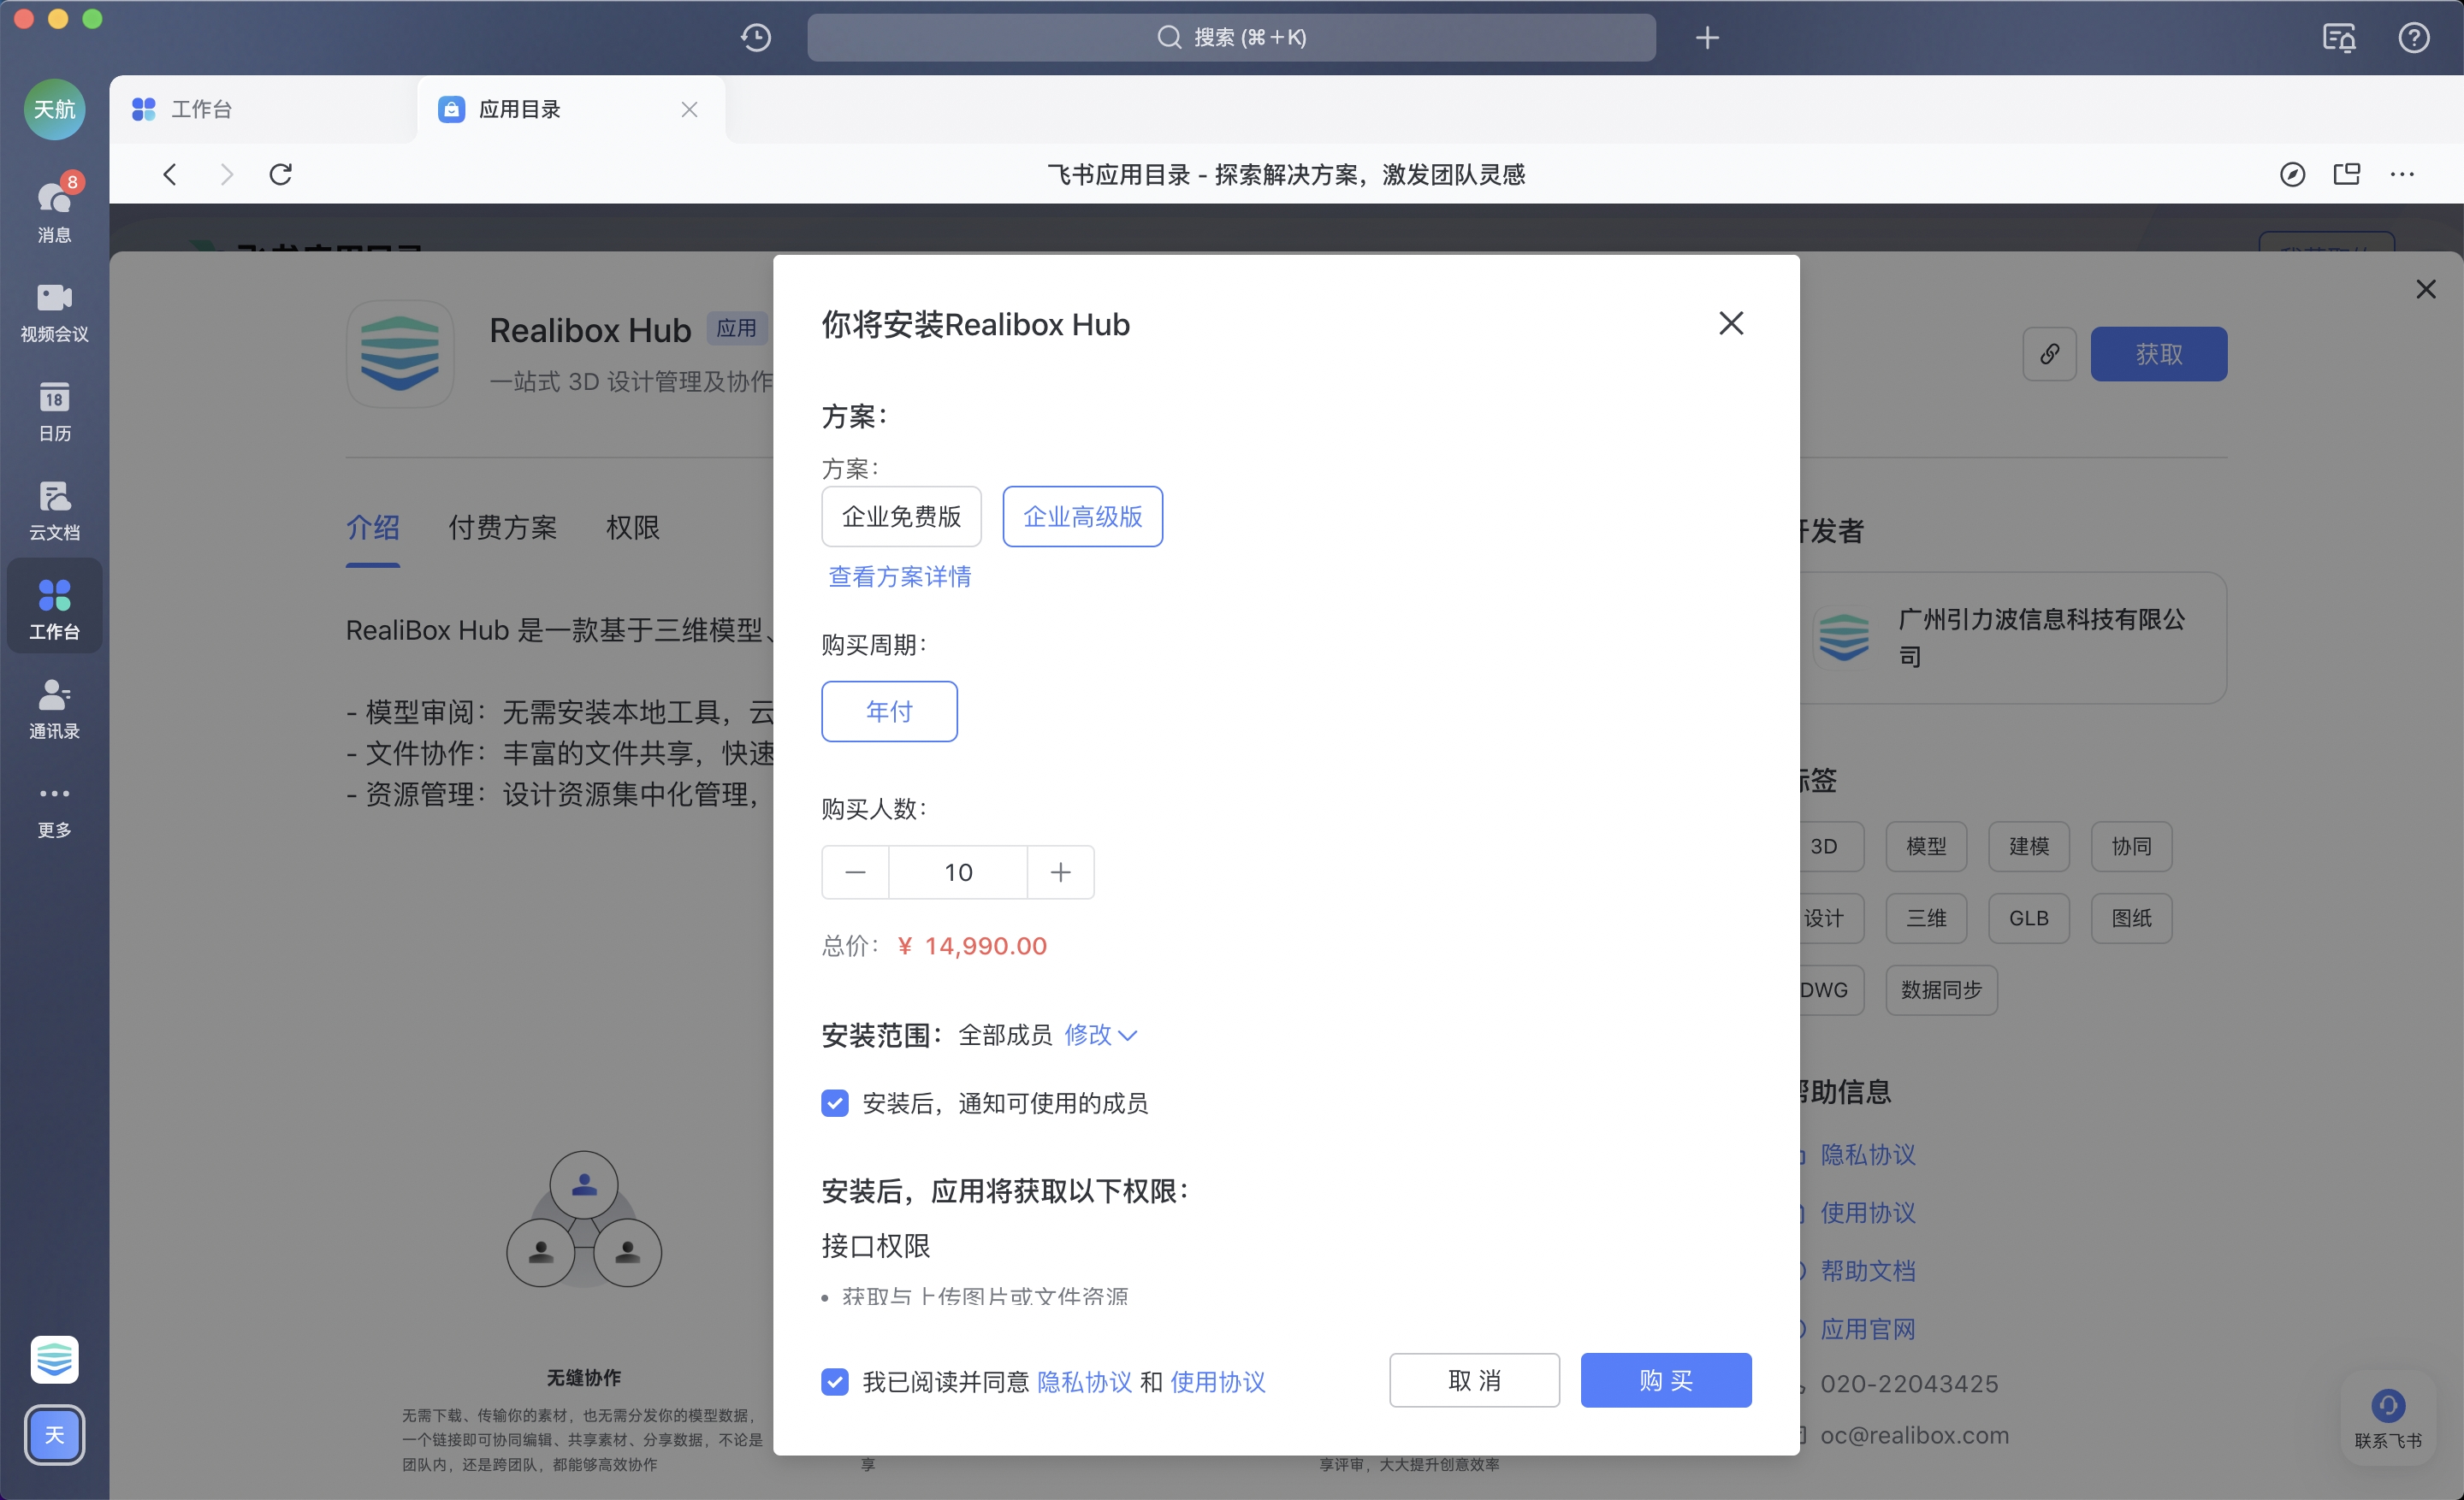Open the help question mark icon
This screenshot has width=2464, height=1500.
point(2413,38)
